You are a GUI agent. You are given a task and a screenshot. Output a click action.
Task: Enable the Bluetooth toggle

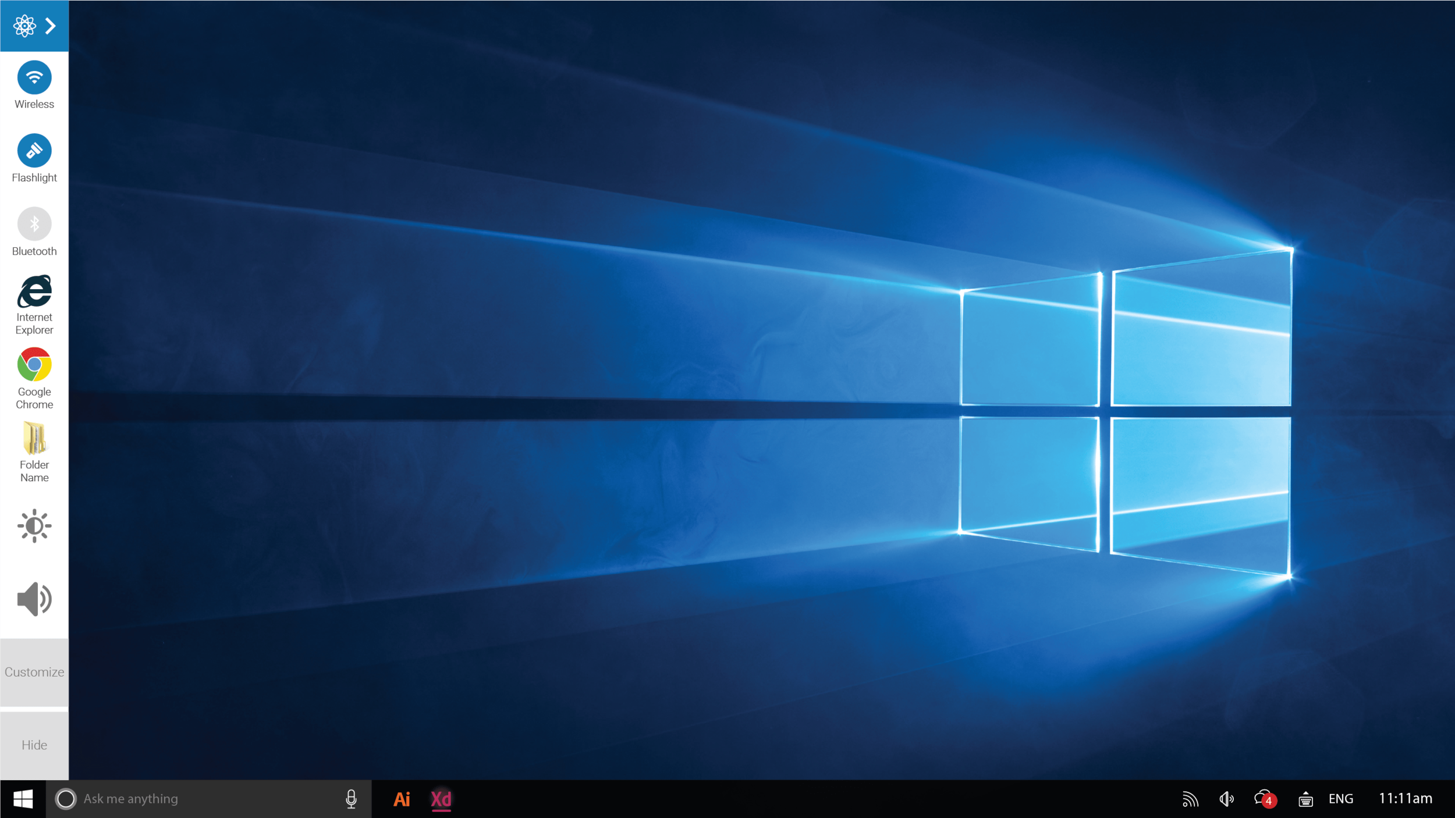click(34, 224)
